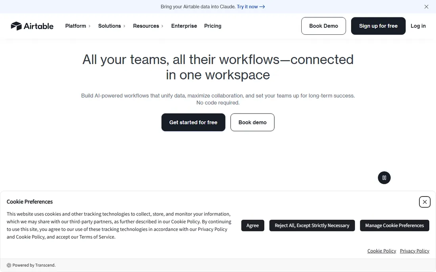Open the Log in page
This screenshot has height=272, width=436.
point(418,26)
